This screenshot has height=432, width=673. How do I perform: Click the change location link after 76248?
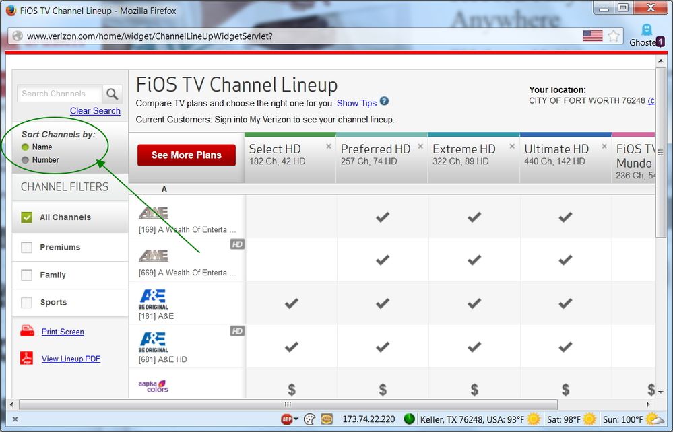tap(651, 100)
